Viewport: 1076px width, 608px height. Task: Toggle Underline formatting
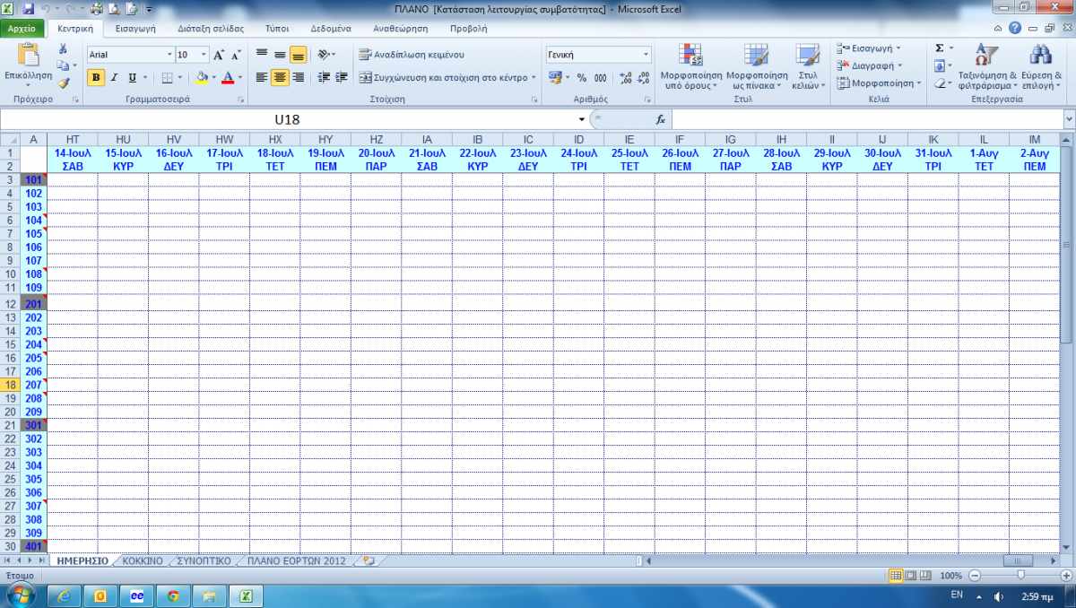(x=132, y=77)
